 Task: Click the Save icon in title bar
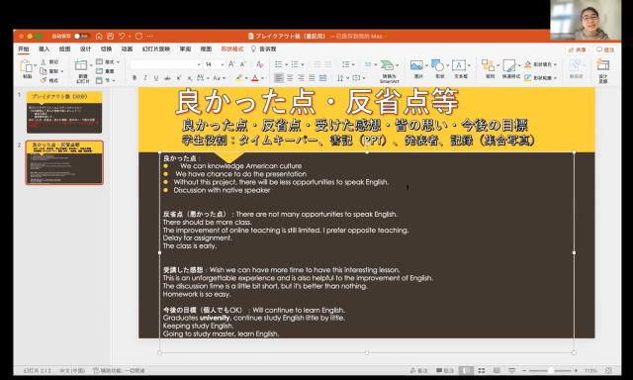click(110, 36)
